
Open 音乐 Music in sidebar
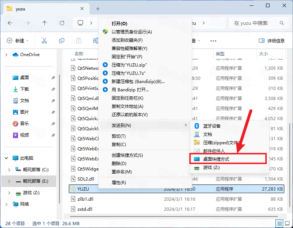[x=24, y=123]
